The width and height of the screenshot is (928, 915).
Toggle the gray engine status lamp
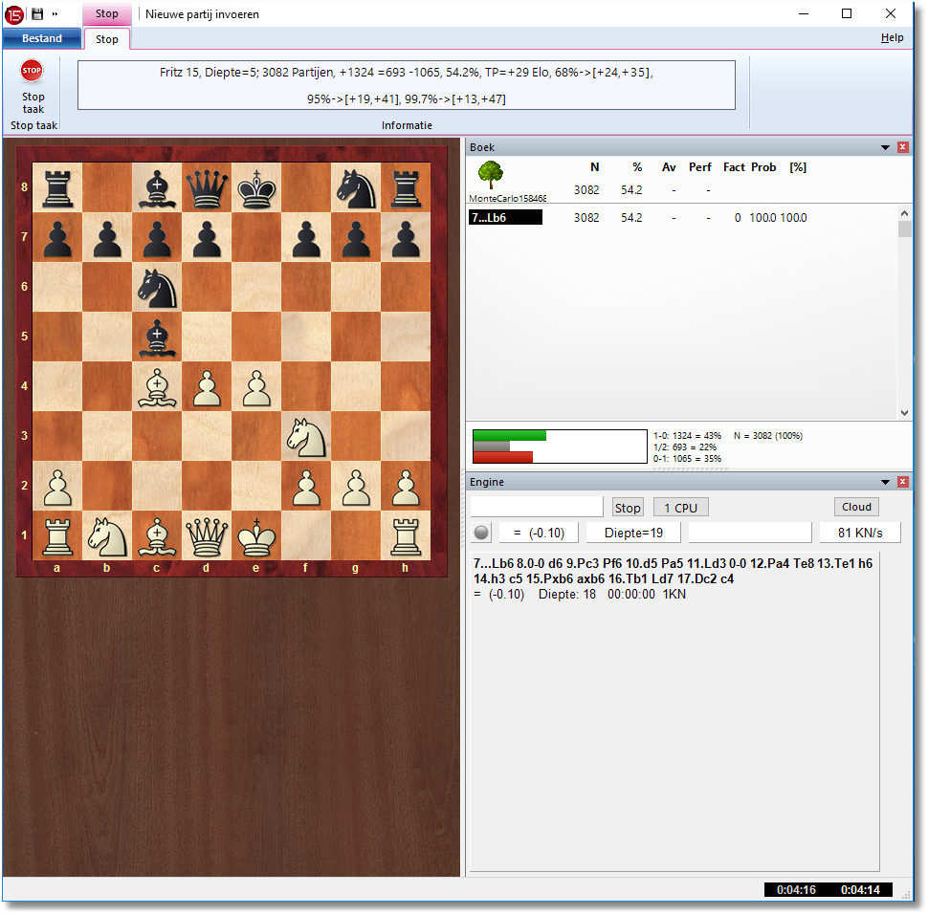point(482,534)
